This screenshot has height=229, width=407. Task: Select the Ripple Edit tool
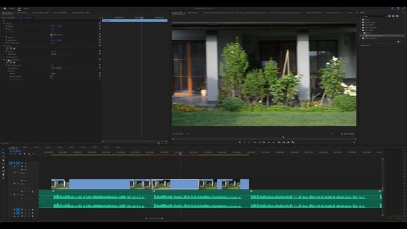pyautogui.click(x=3, y=156)
